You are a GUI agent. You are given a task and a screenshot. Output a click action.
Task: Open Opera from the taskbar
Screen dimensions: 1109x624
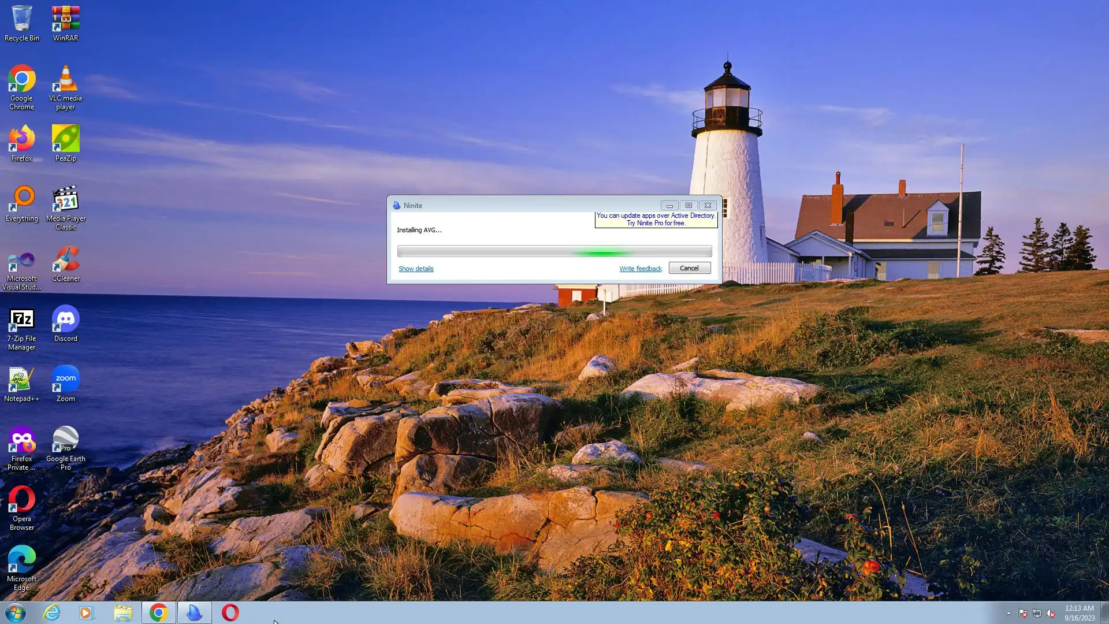(230, 612)
